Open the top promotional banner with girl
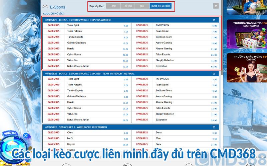Image resolution: width=267 pixels, height=166 pixels. pos(247,7)
